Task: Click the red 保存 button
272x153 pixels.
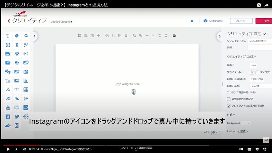Action: pyautogui.click(x=264, y=21)
